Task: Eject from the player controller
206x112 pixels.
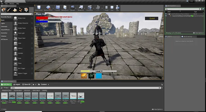Action: pyautogui.click(x=118, y=8)
